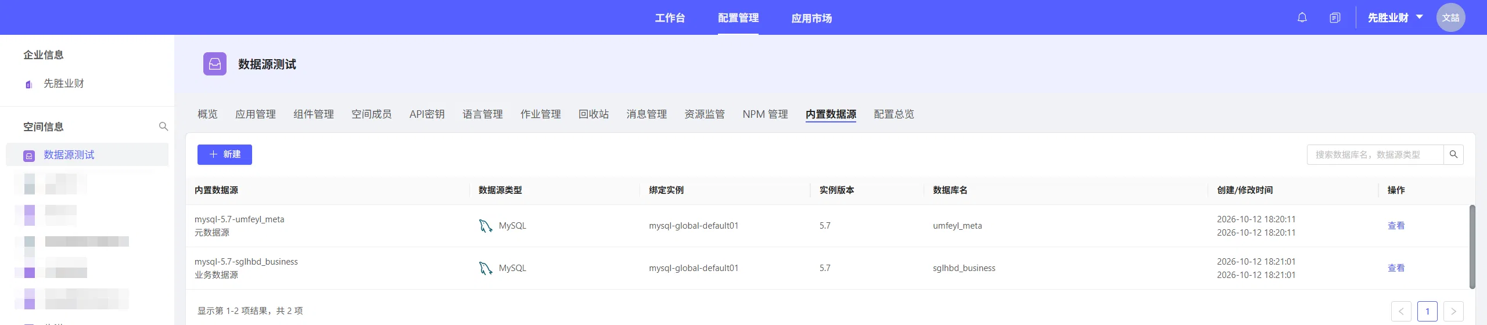Focus the 搜索数据库名 search field
This screenshot has width=1487, height=325.
click(x=1375, y=154)
